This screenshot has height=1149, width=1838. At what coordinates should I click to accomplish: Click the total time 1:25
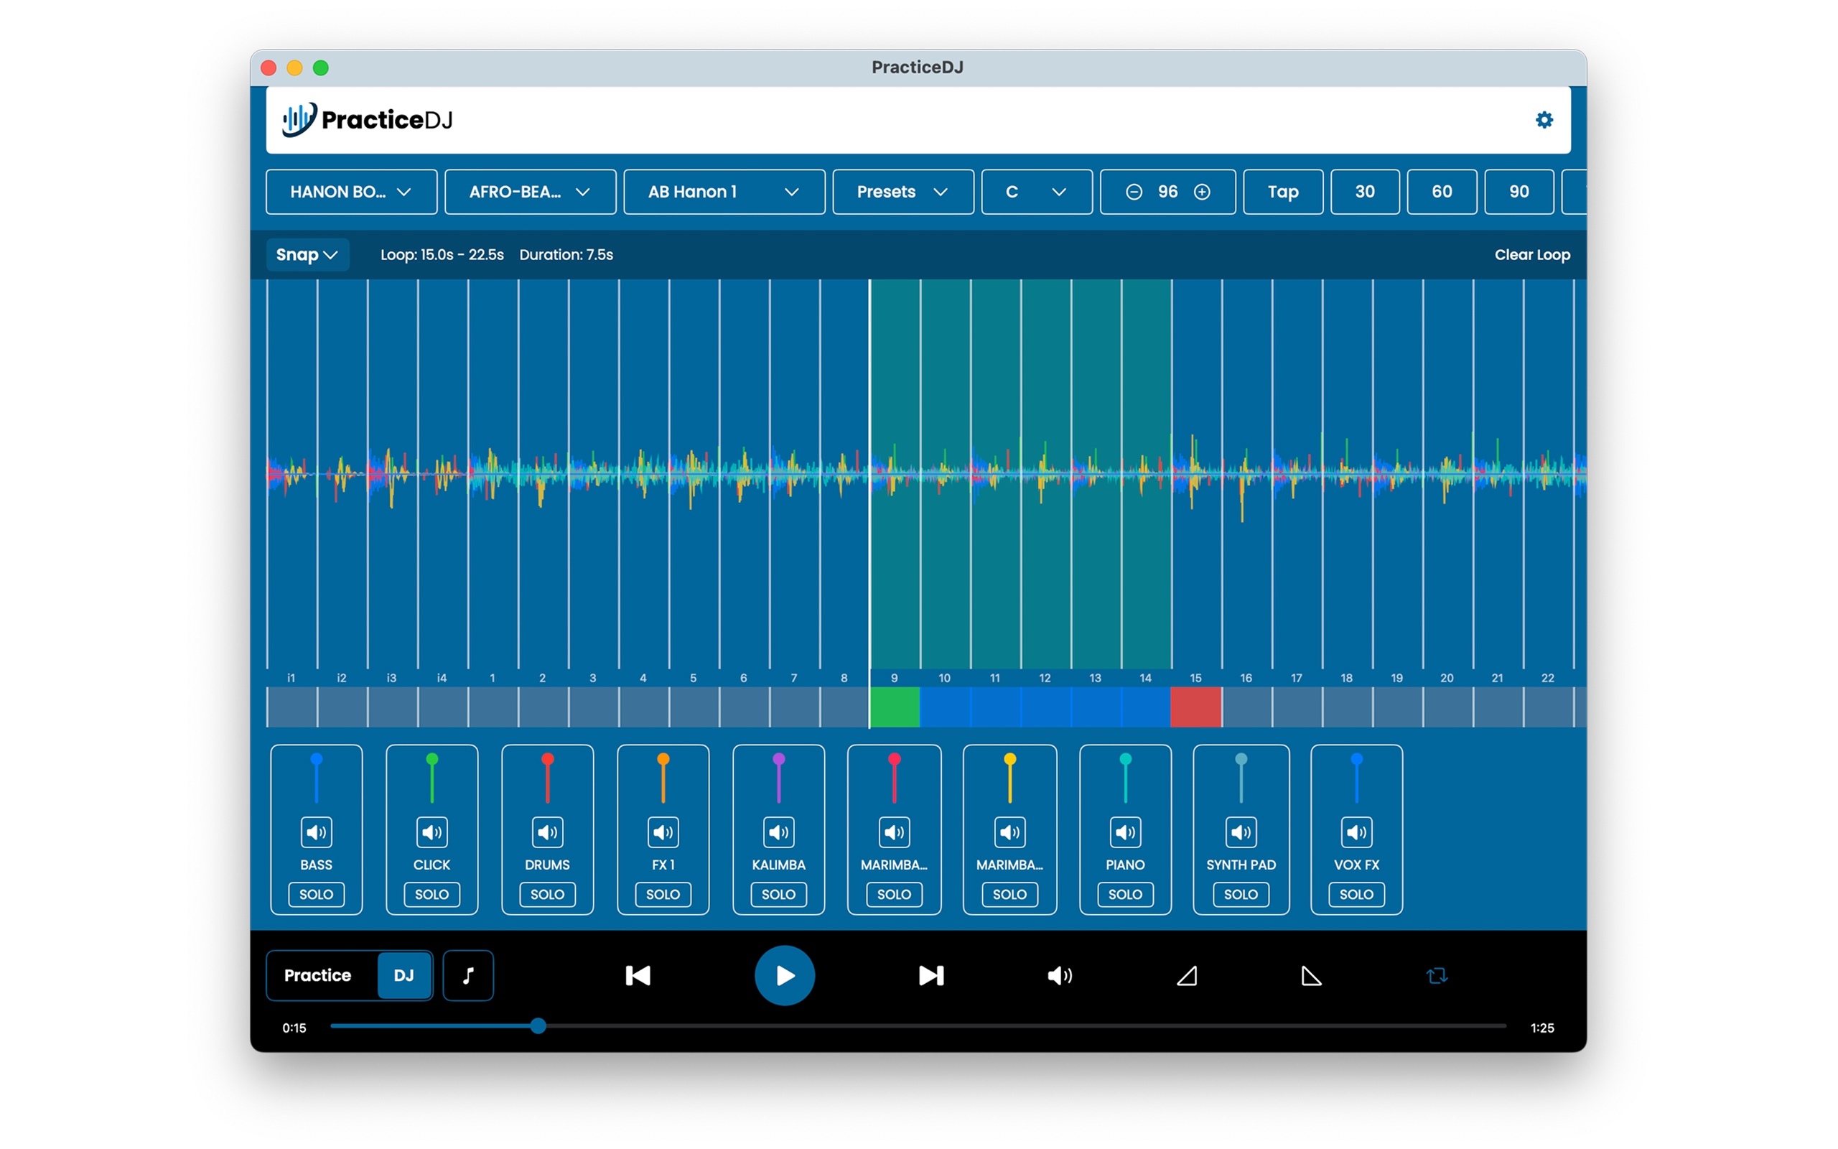1541,1028
